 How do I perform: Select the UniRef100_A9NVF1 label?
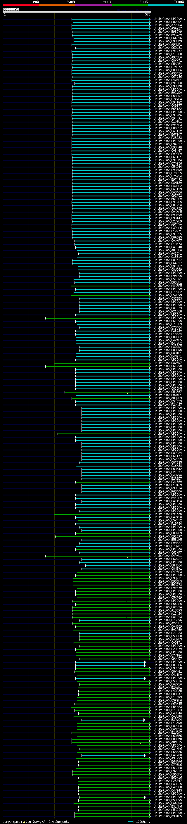[168, 44]
